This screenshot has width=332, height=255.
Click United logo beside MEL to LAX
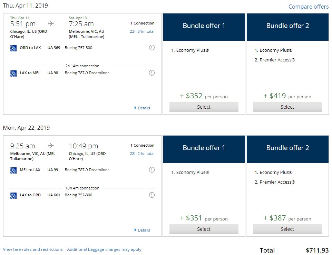pos(13,170)
